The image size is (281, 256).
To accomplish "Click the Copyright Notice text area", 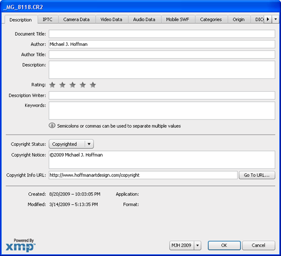I will click(x=162, y=160).
